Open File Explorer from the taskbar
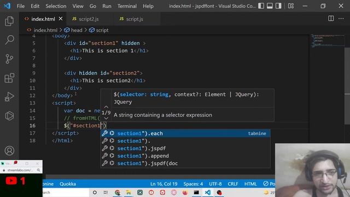The height and width of the screenshot is (197, 350). tap(129, 192)
